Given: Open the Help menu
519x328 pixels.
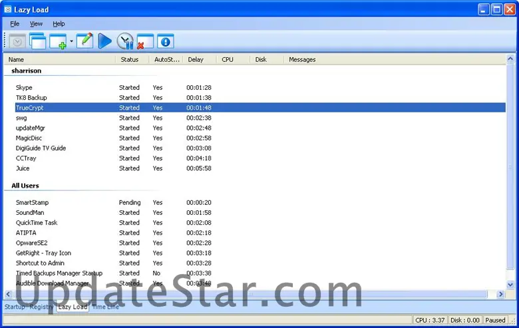Looking at the screenshot, I should click(x=59, y=24).
